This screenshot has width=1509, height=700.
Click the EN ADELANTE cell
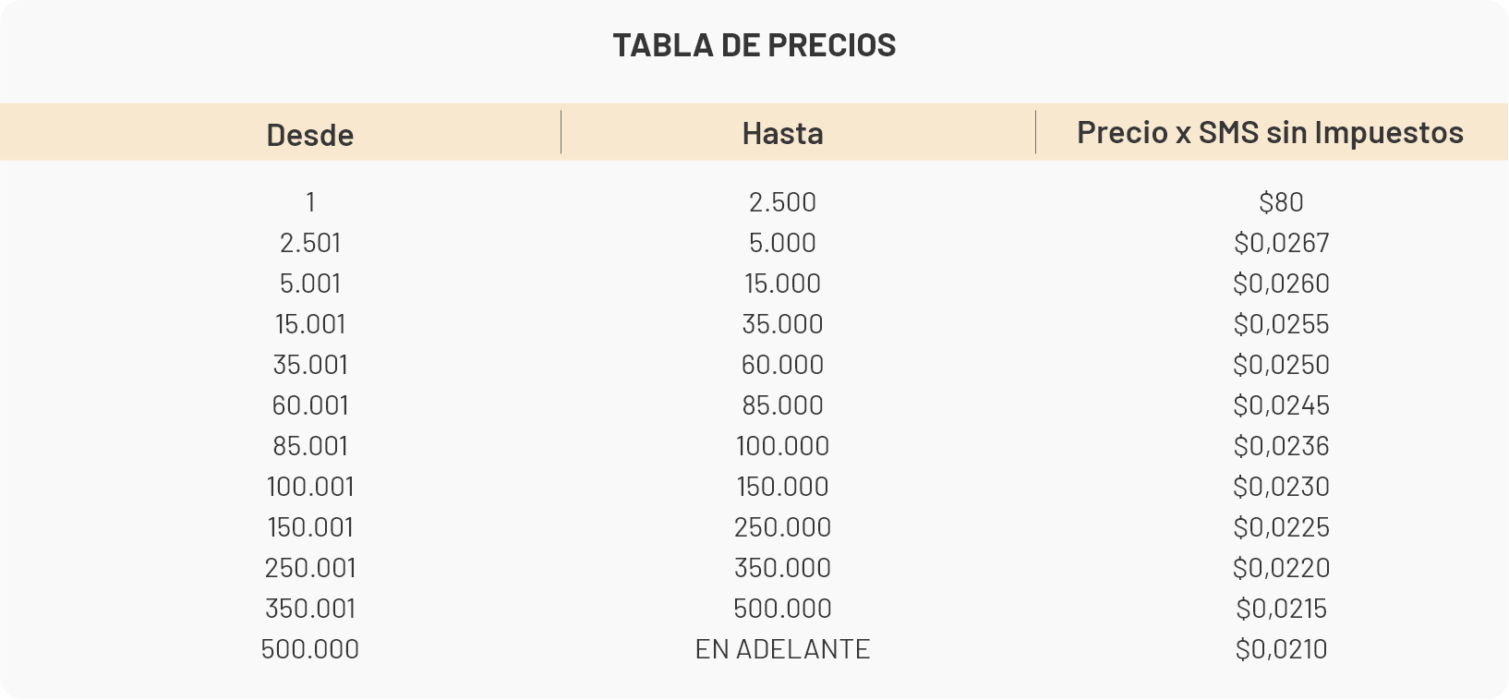pos(782,649)
